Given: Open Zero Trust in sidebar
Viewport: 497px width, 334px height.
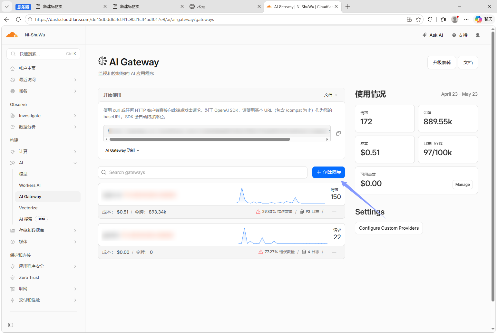Looking at the screenshot, I should [29, 277].
